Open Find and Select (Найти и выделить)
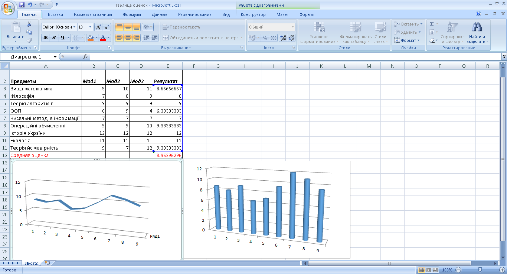Screen dimensions: 507x274 click(477, 33)
